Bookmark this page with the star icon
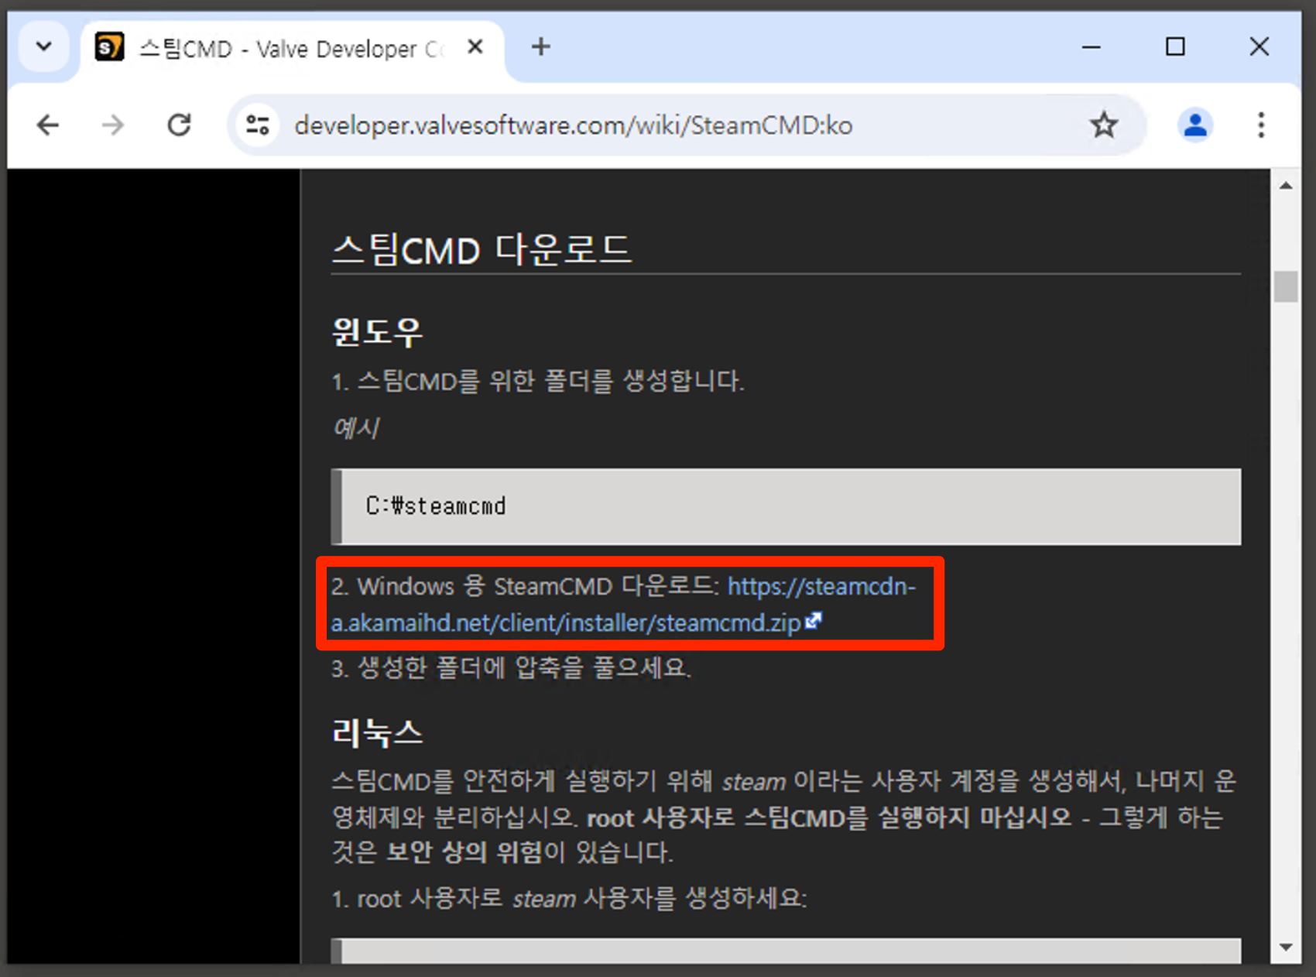The image size is (1316, 977). point(1104,125)
